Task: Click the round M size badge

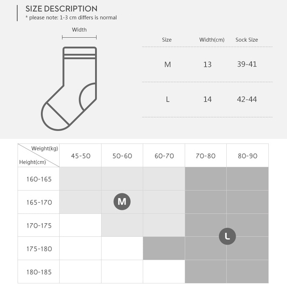Action: [122, 201]
